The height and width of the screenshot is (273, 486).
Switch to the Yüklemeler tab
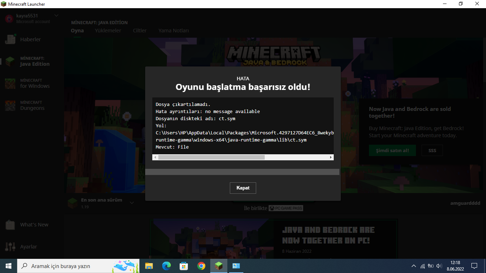click(x=108, y=31)
